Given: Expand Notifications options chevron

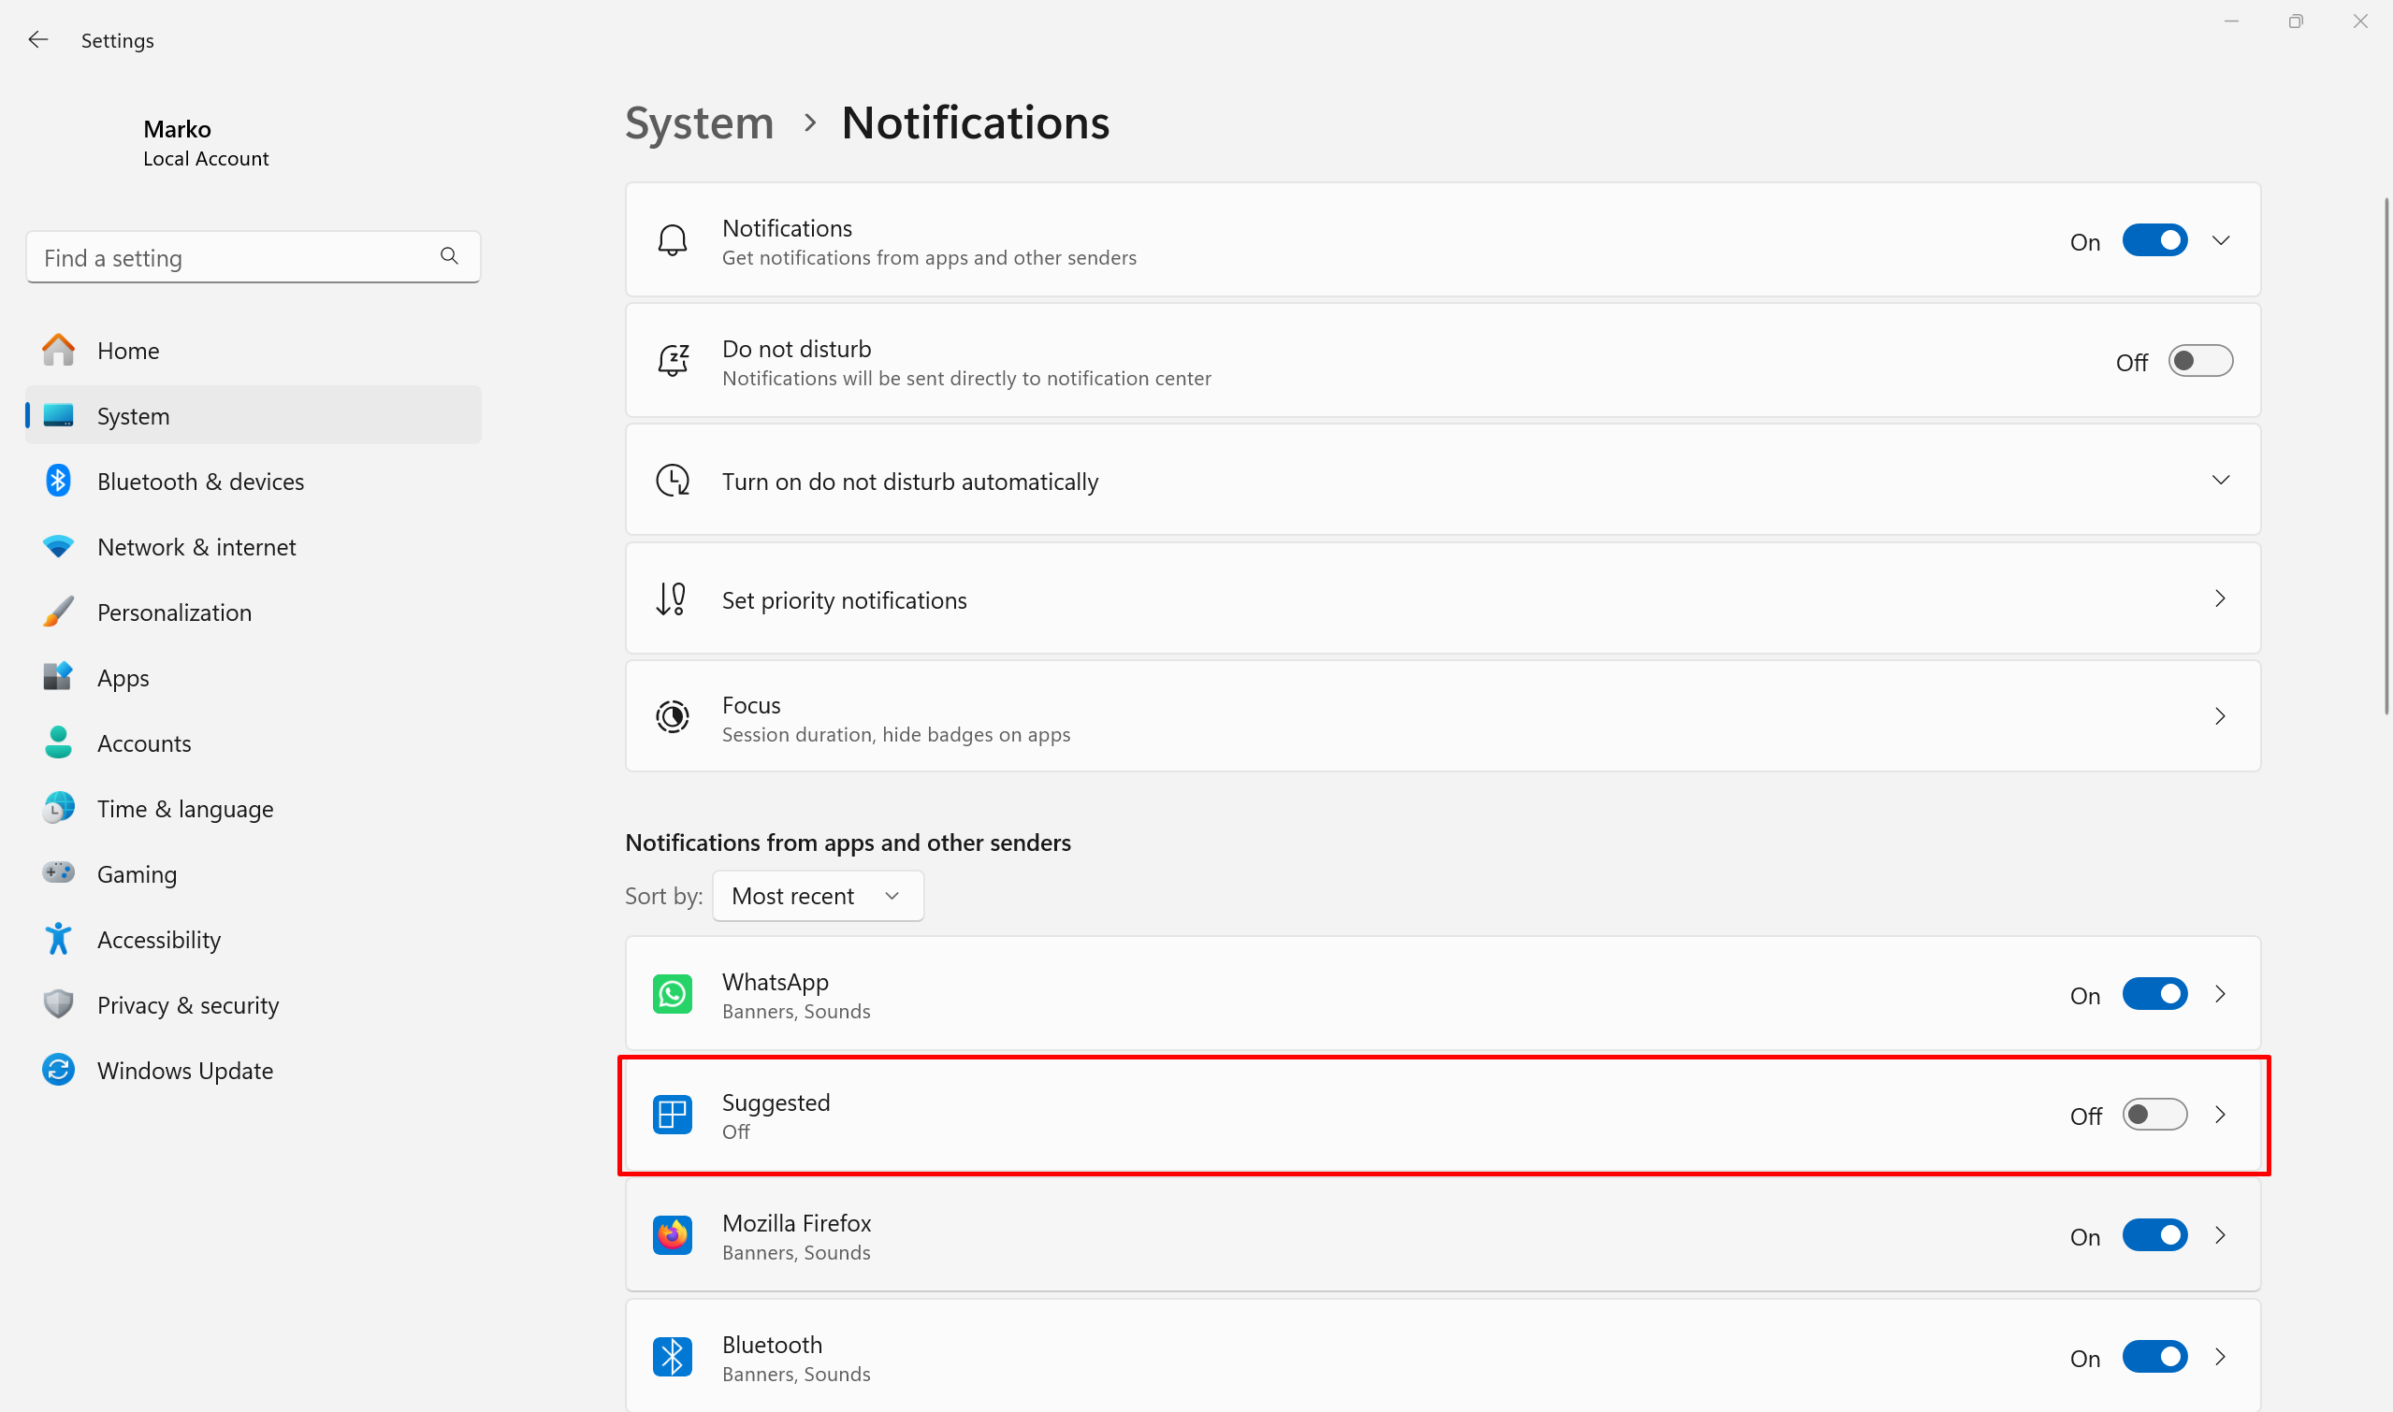Looking at the screenshot, I should pyautogui.click(x=2220, y=240).
